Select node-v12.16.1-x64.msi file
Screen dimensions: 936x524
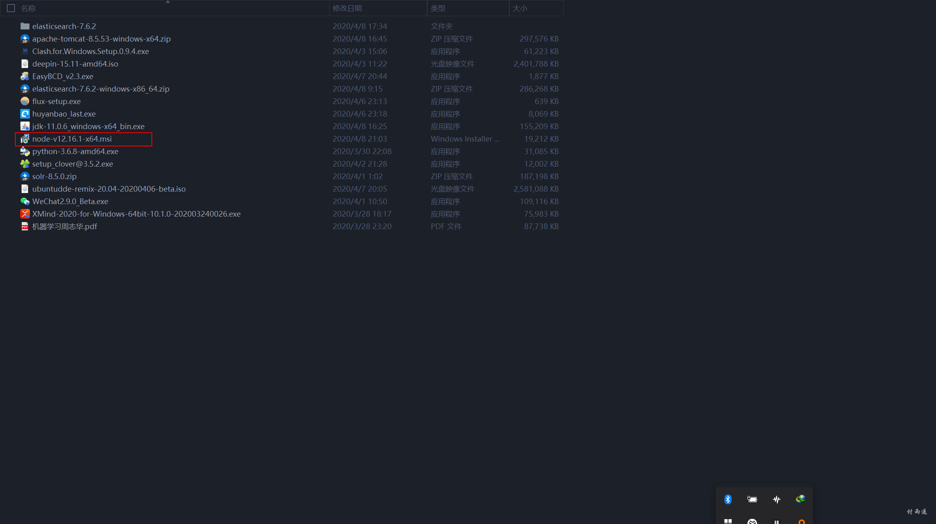point(72,139)
